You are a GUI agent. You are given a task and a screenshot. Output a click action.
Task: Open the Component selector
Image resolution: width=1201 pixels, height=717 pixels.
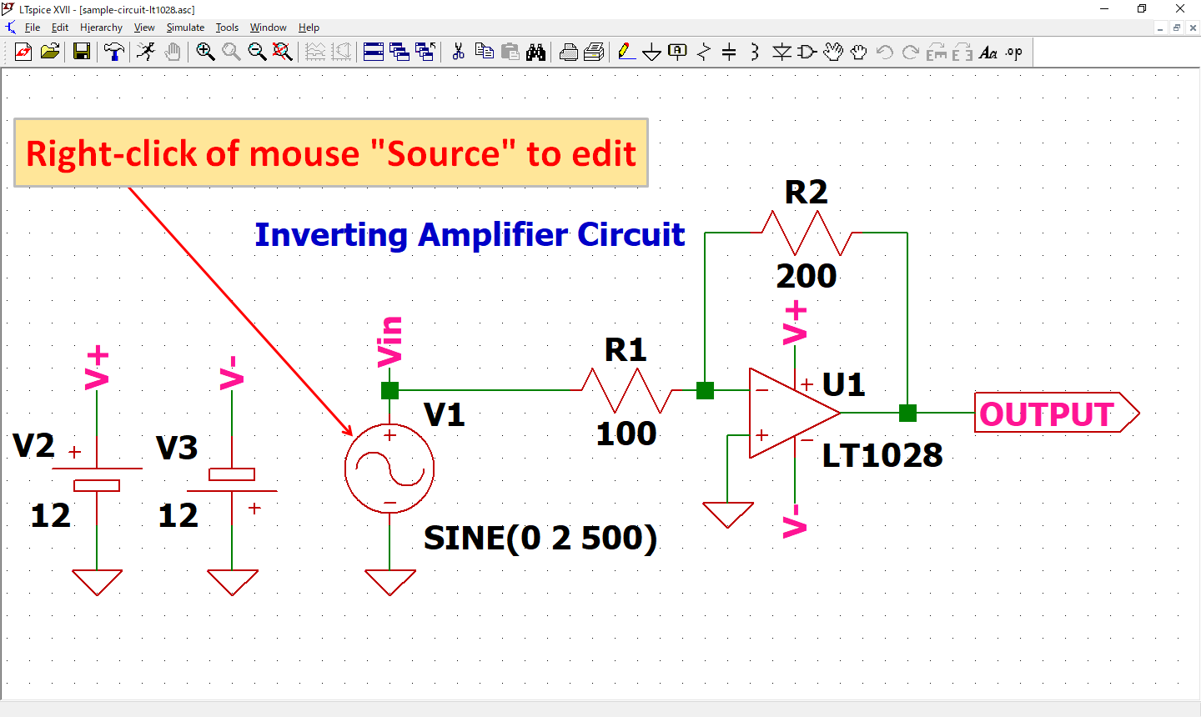click(805, 52)
